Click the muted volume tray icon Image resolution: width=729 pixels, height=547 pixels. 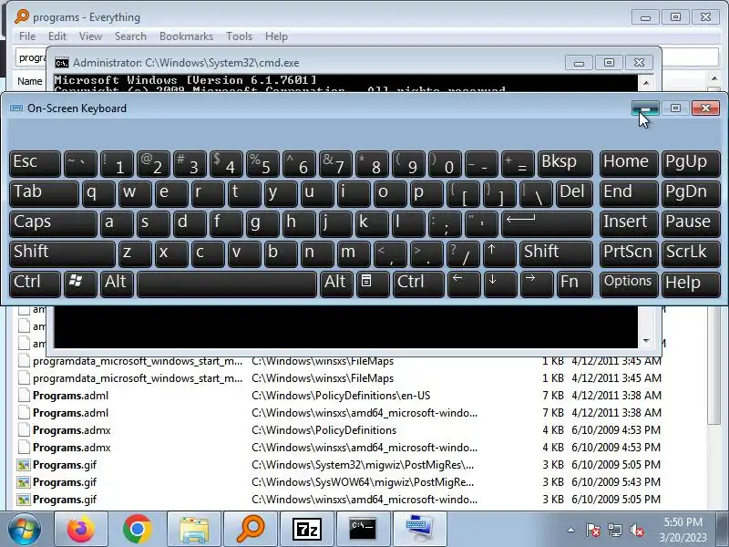636,530
